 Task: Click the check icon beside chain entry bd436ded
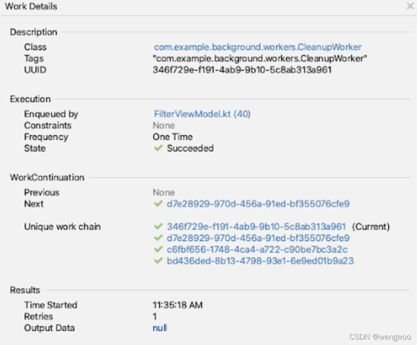(158, 260)
